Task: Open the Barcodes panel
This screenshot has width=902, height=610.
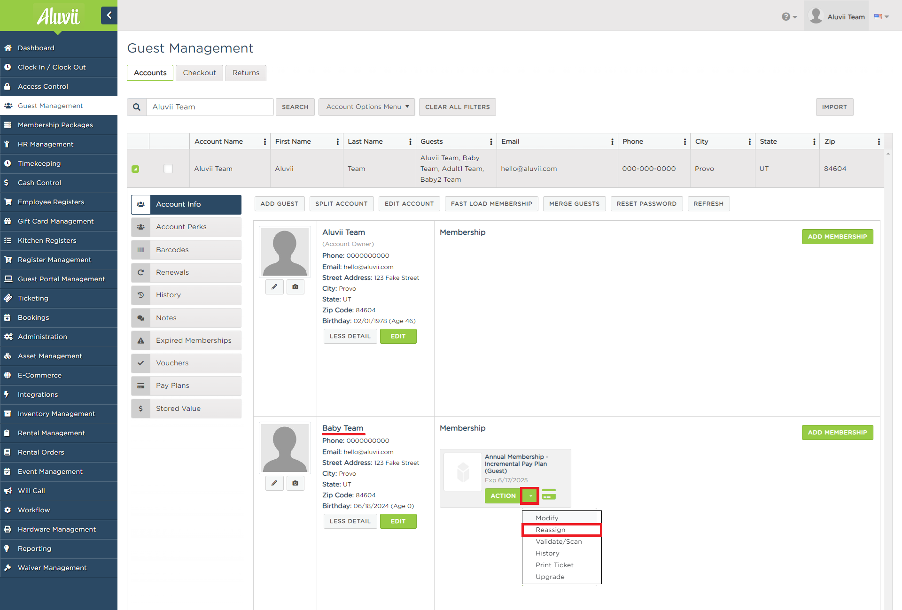Action: [x=186, y=250]
